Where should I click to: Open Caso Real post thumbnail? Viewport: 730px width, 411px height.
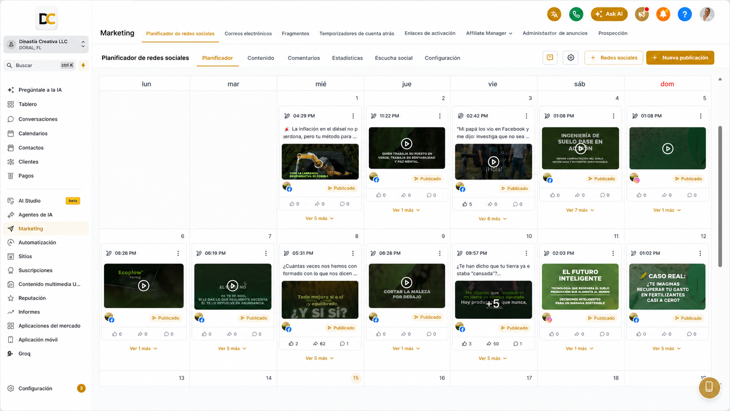coord(667,287)
